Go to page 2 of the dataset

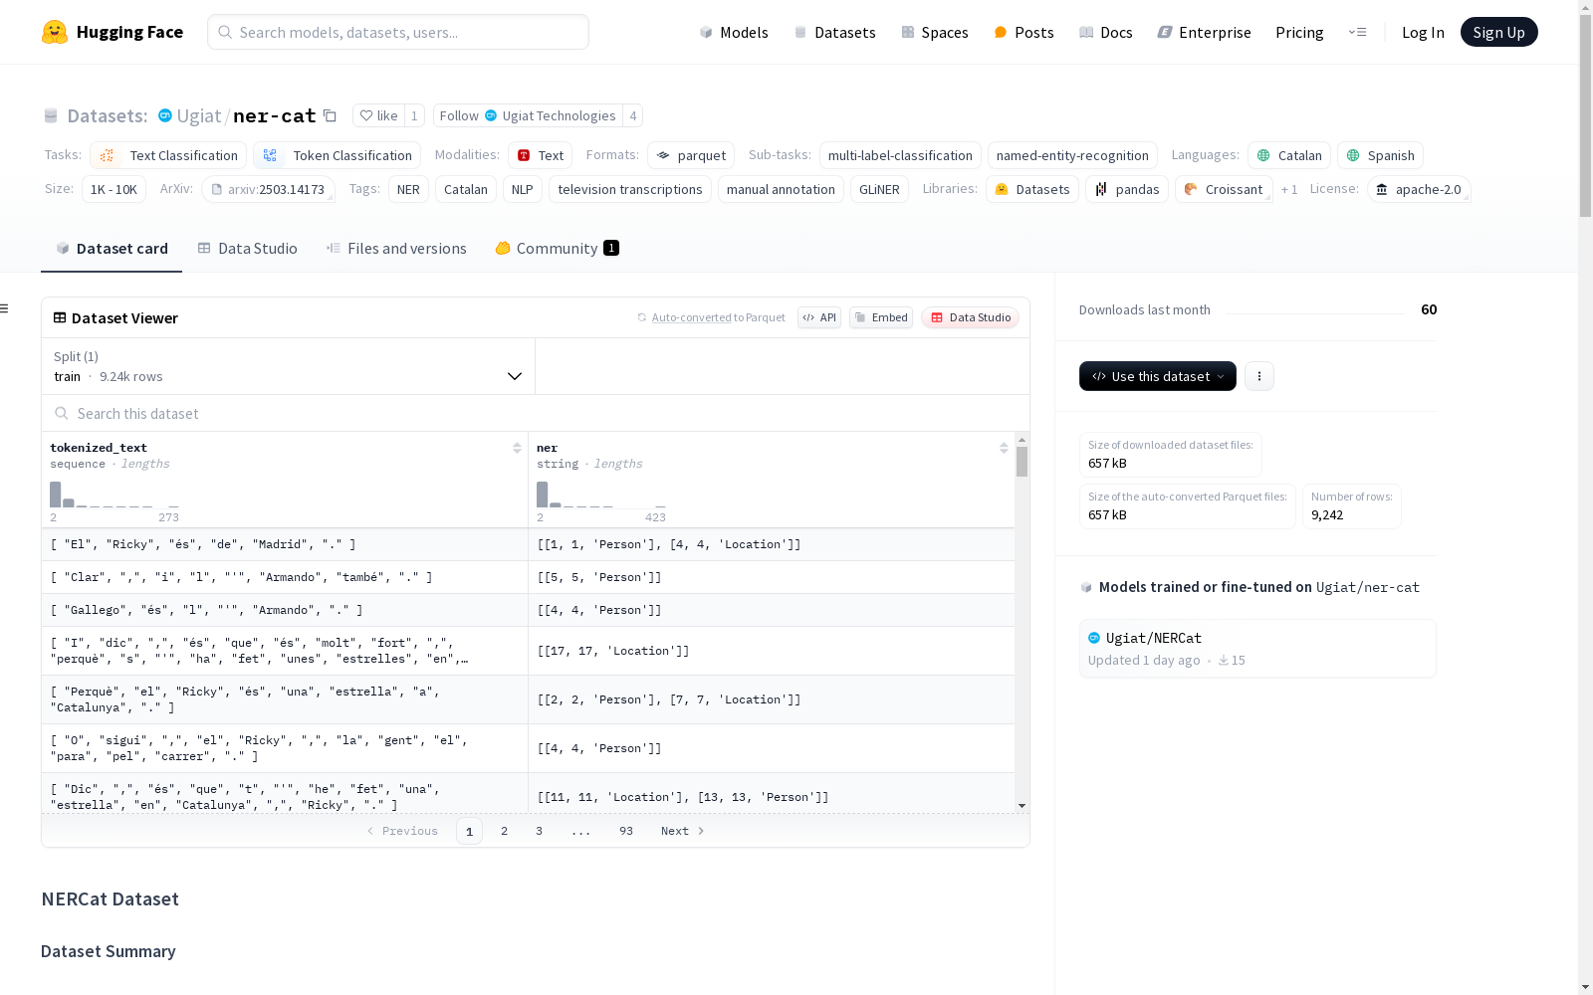click(x=504, y=831)
